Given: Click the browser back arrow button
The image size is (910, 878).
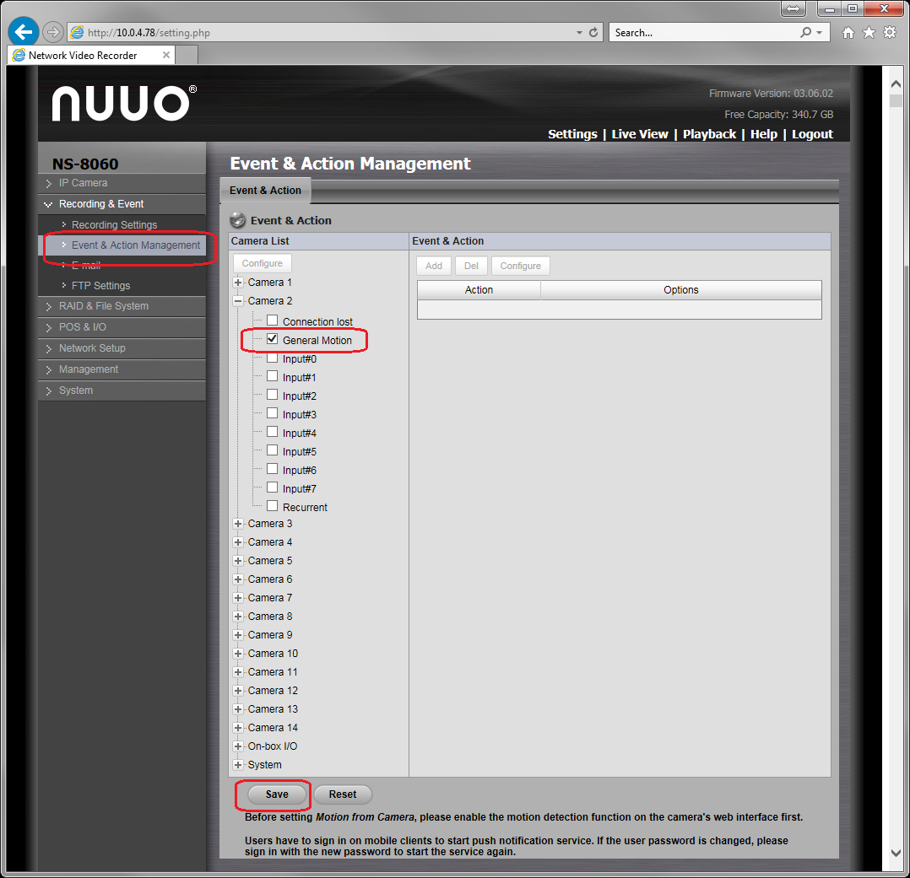Looking at the screenshot, I should tap(23, 32).
